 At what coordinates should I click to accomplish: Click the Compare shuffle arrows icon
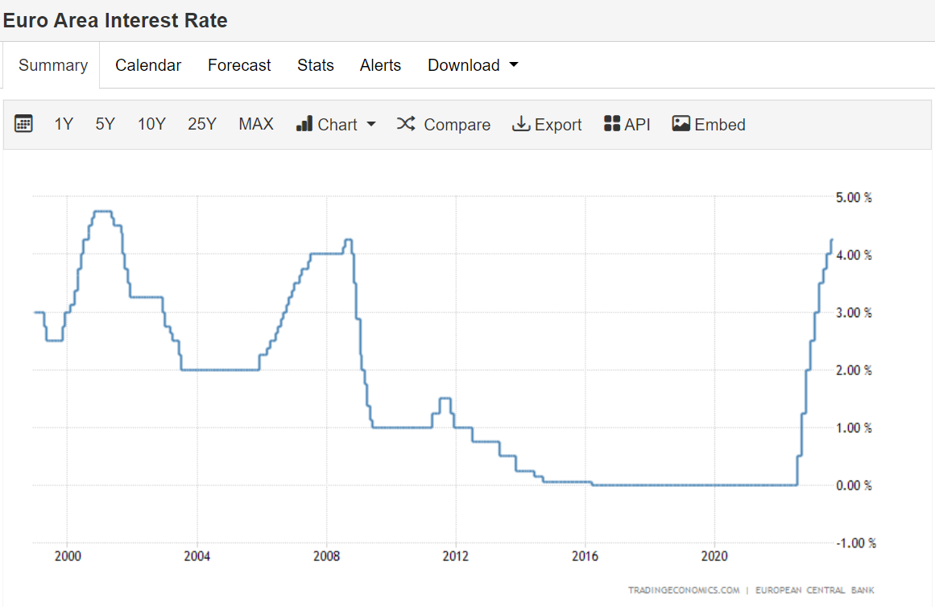pyautogui.click(x=406, y=124)
